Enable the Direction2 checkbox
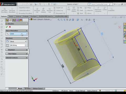The width and height of the screenshot is (126, 94). point(7,50)
